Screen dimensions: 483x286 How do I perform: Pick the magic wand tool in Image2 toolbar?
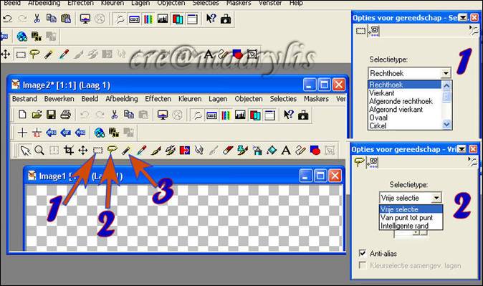point(126,151)
